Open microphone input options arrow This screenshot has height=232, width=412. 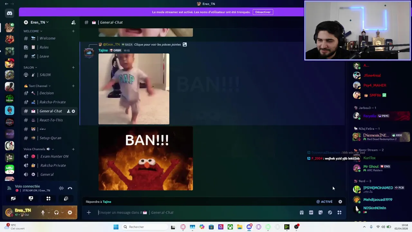[49, 212]
